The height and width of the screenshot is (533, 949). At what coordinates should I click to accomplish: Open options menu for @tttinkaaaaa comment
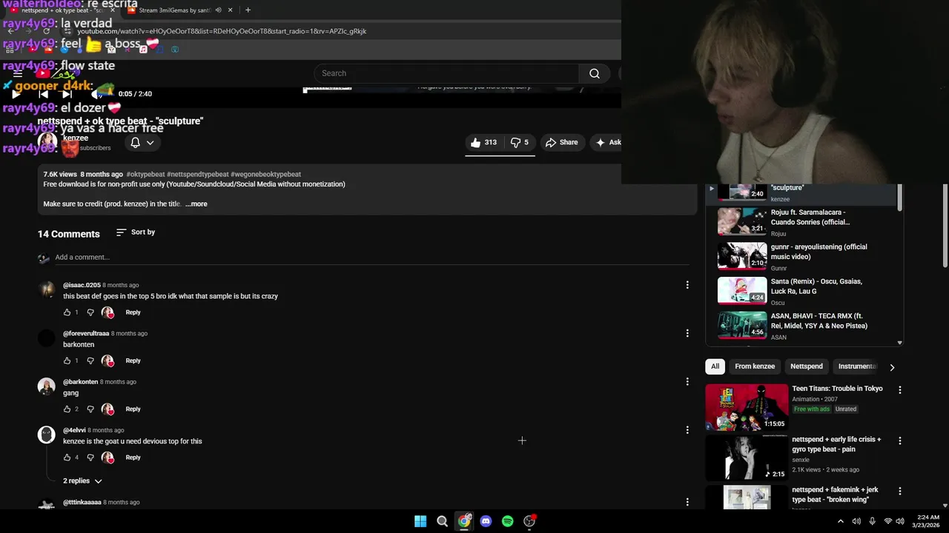(687, 502)
